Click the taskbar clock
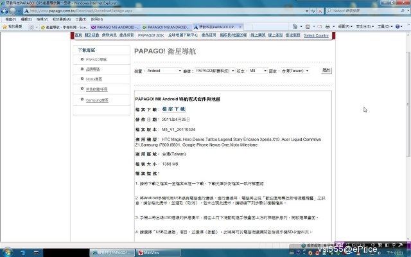This screenshot has height=257, width=411. tap(396, 253)
